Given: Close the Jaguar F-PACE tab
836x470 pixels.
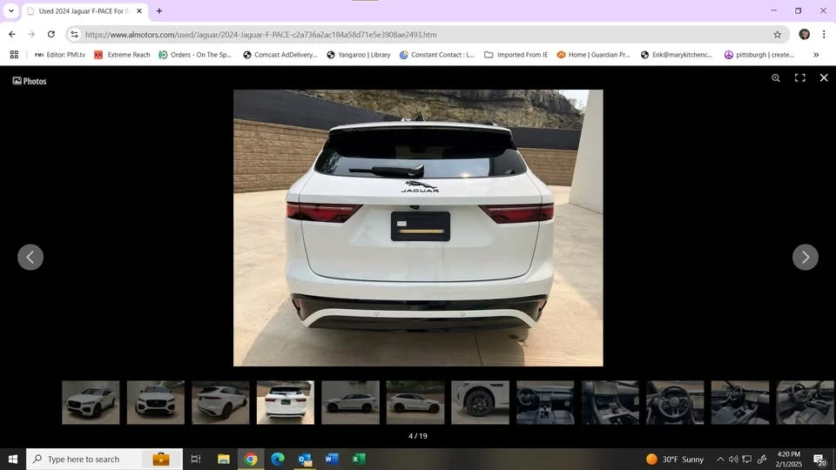Looking at the screenshot, I should pos(139,11).
